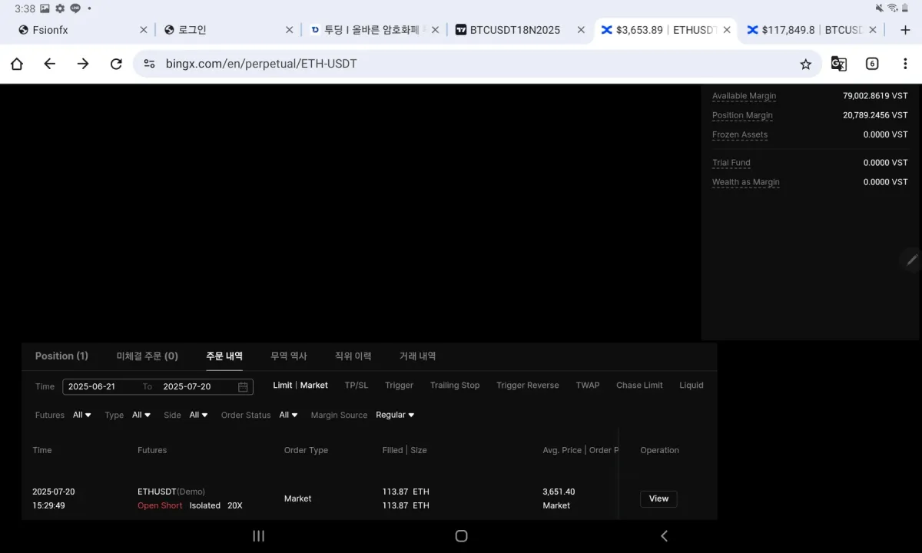Click the address bar URL field

pos(461,64)
